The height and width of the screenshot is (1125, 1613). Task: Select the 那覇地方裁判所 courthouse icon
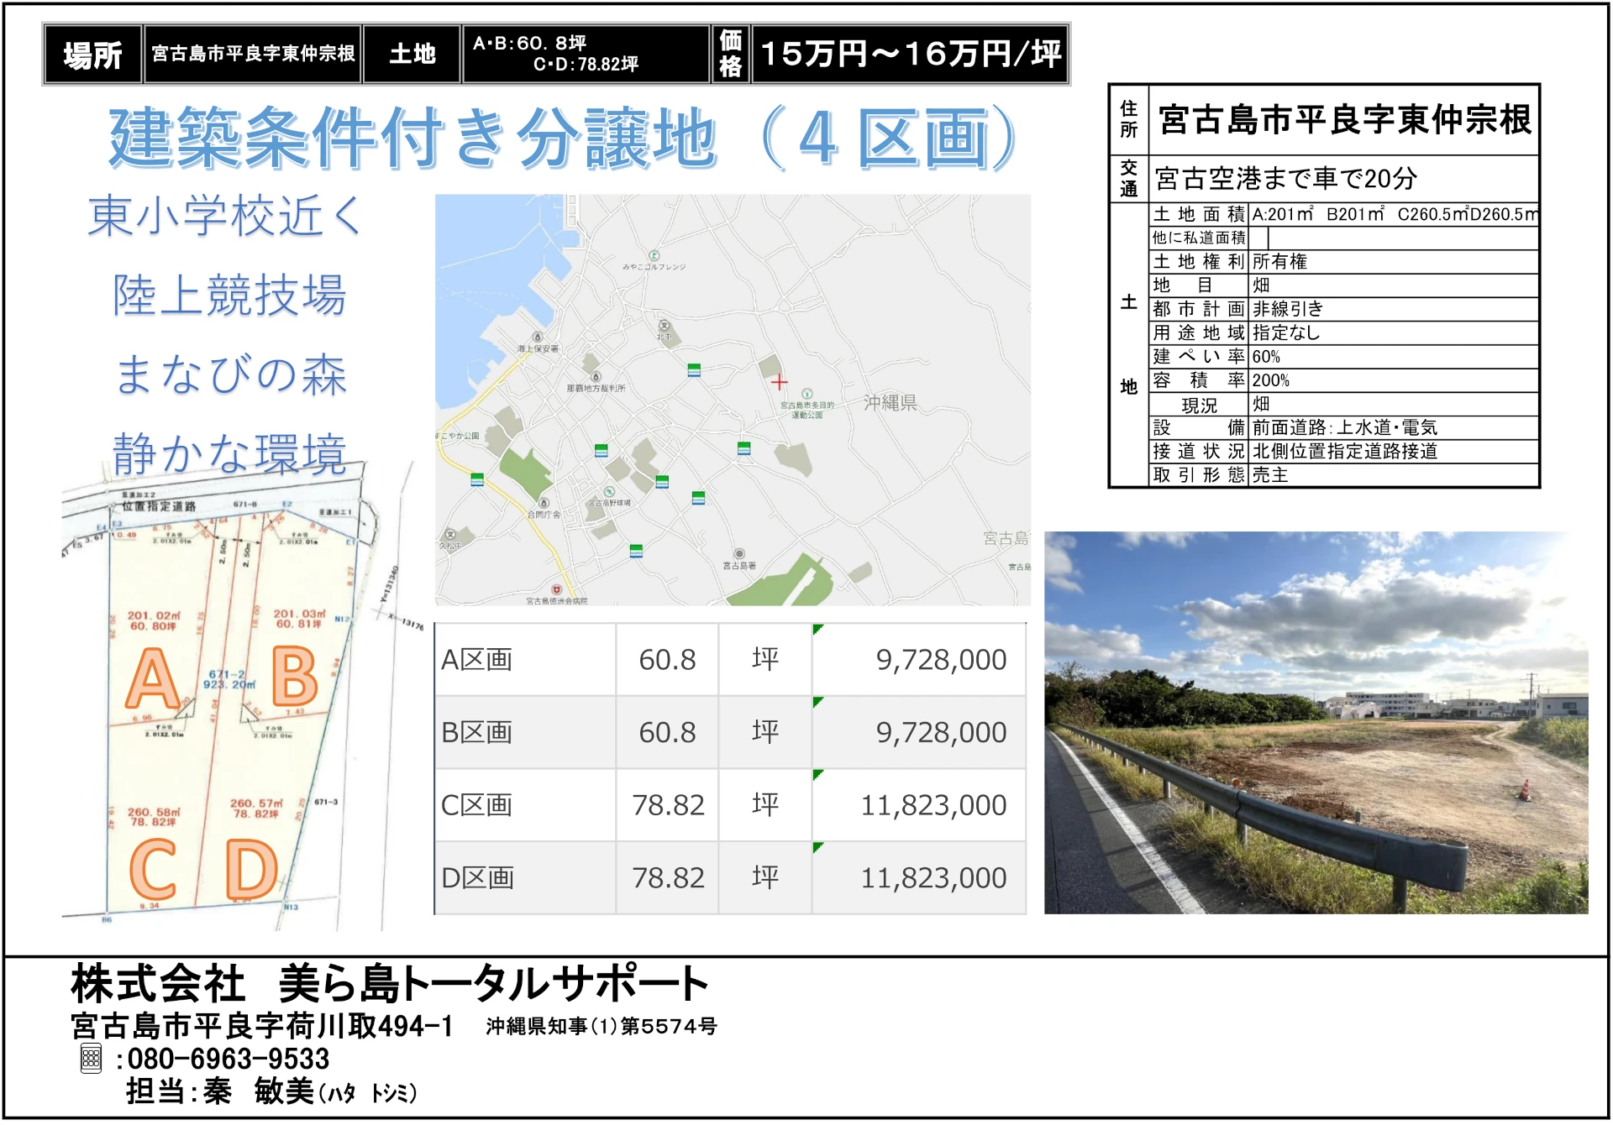click(x=596, y=377)
